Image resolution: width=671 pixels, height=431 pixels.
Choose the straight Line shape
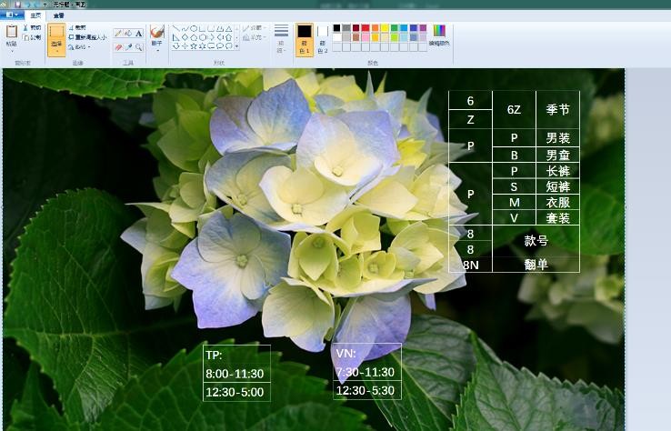coord(175,29)
